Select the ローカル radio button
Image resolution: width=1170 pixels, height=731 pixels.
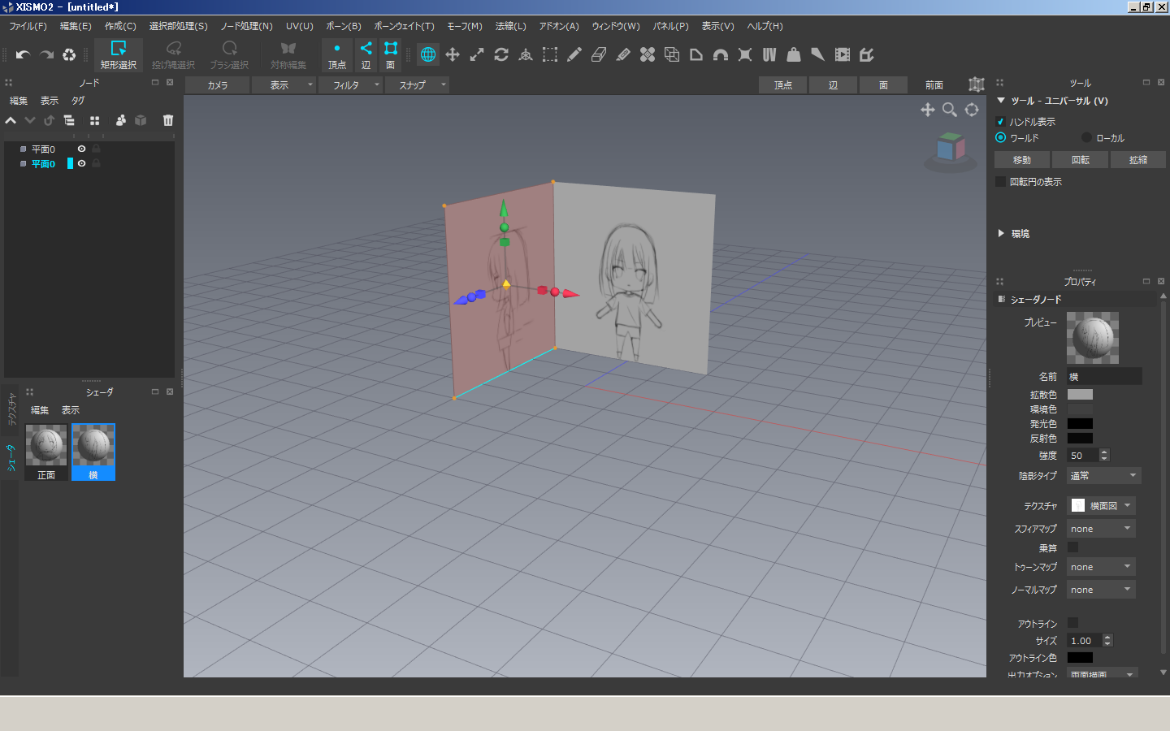tap(1086, 137)
